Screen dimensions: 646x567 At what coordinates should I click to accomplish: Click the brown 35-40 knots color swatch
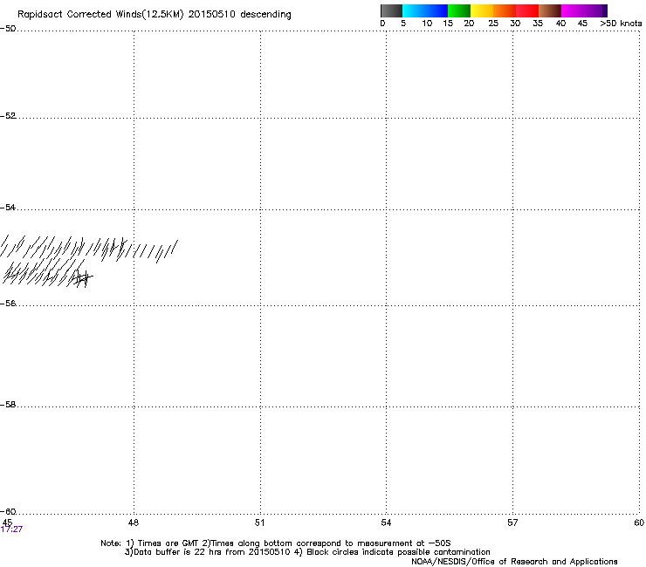550,10
